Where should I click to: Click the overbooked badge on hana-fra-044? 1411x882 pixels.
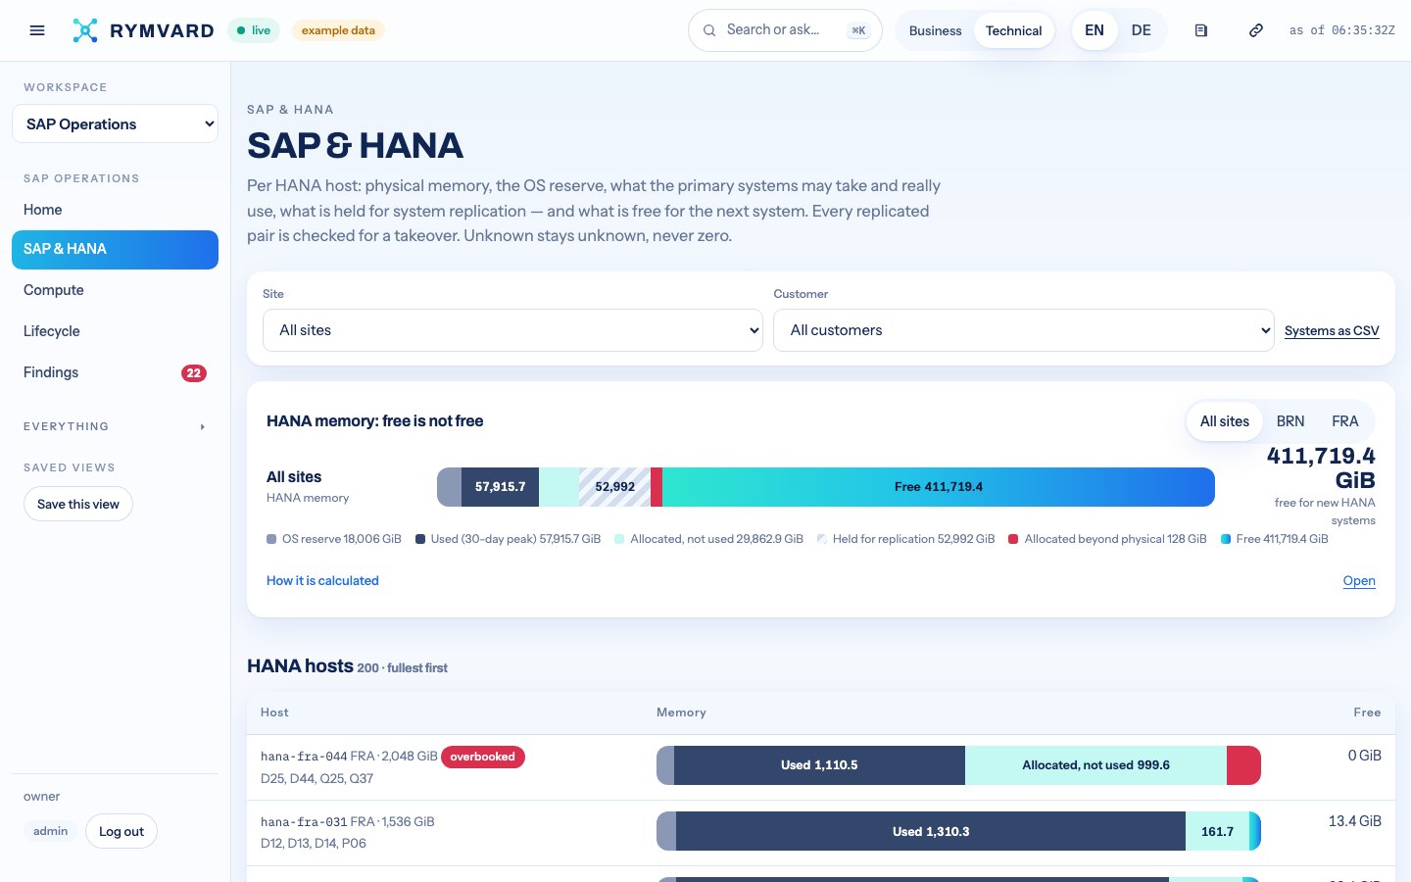pos(483,757)
